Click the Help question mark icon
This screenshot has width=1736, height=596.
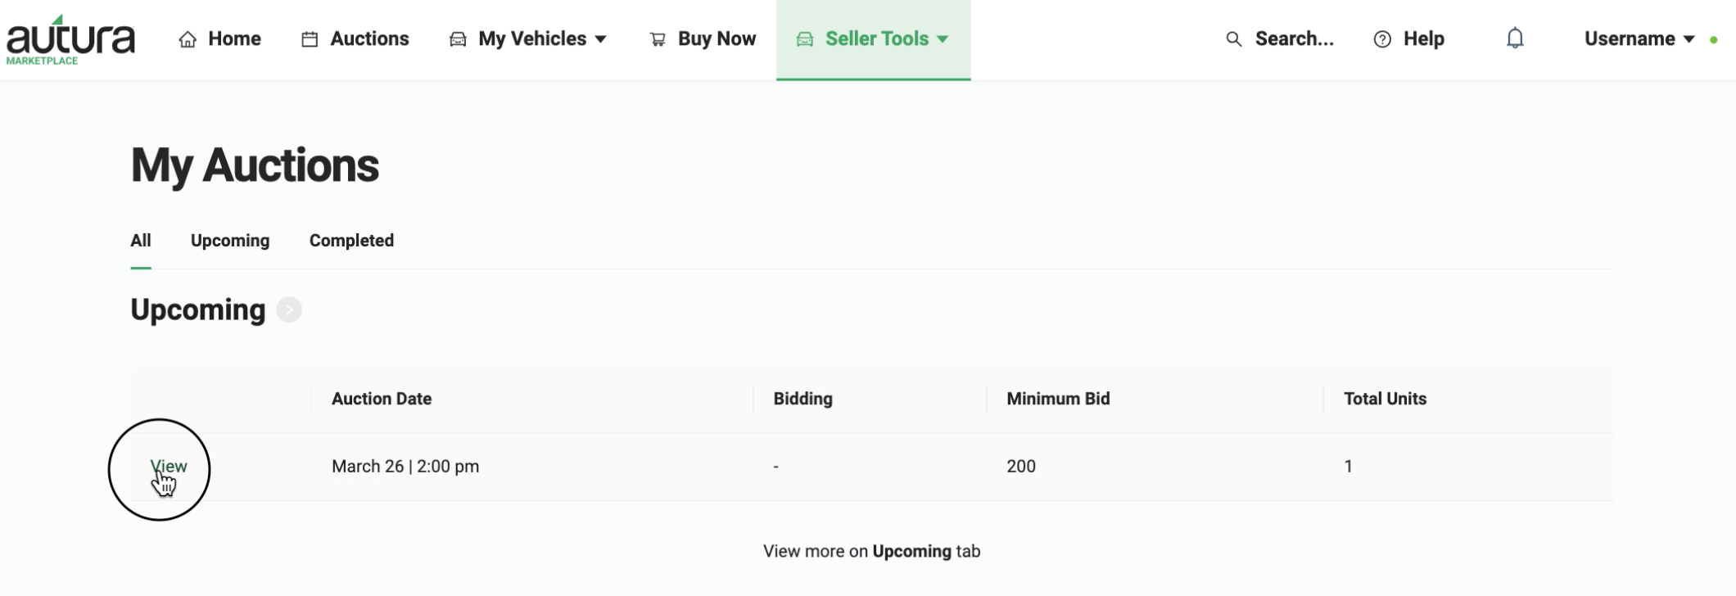pyautogui.click(x=1382, y=39)
